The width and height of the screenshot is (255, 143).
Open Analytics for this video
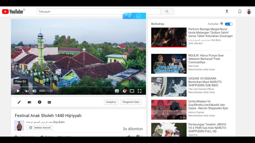tap(111, 102)
